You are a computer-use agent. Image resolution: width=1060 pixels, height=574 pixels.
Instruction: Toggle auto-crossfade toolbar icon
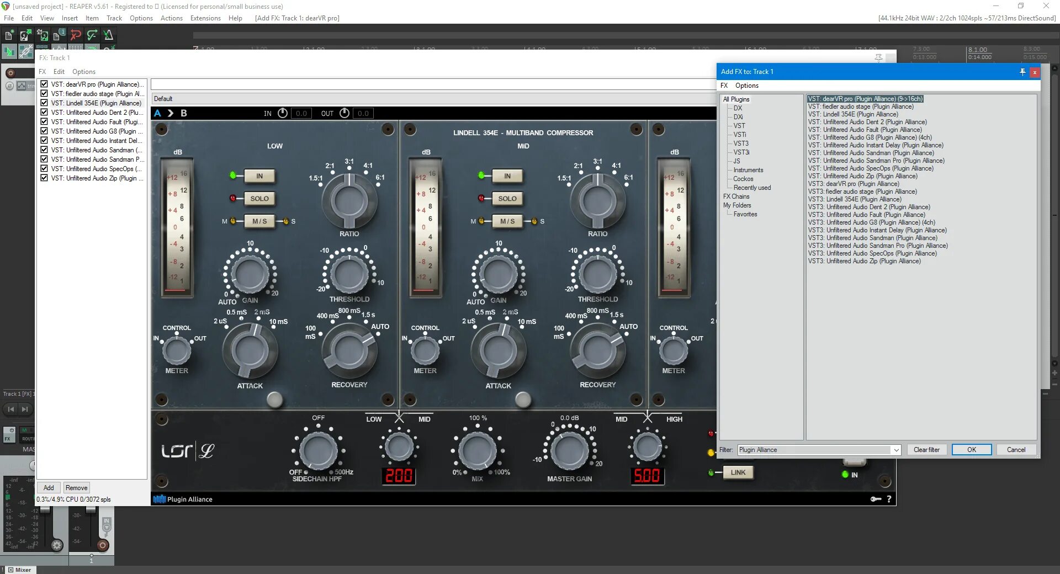tap(9, 51)
